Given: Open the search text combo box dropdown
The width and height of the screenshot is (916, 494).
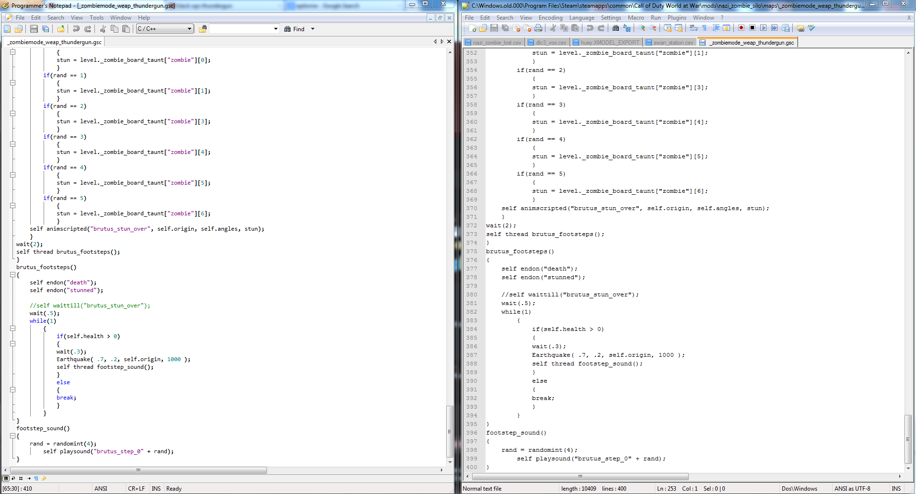Looking at the screenshot, I should click(276, 29).
